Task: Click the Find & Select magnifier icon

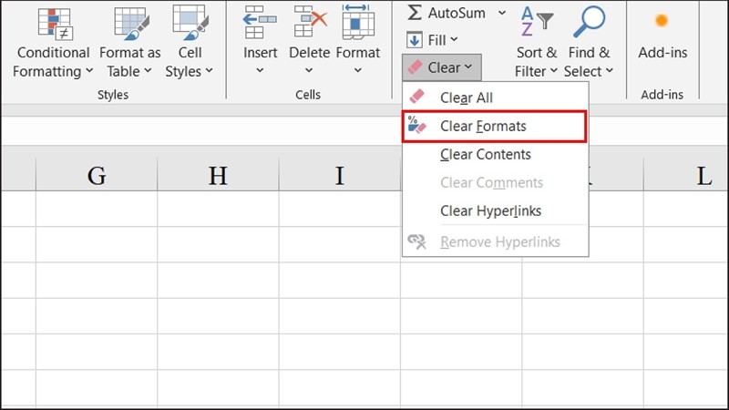Action: coord(589,21)
